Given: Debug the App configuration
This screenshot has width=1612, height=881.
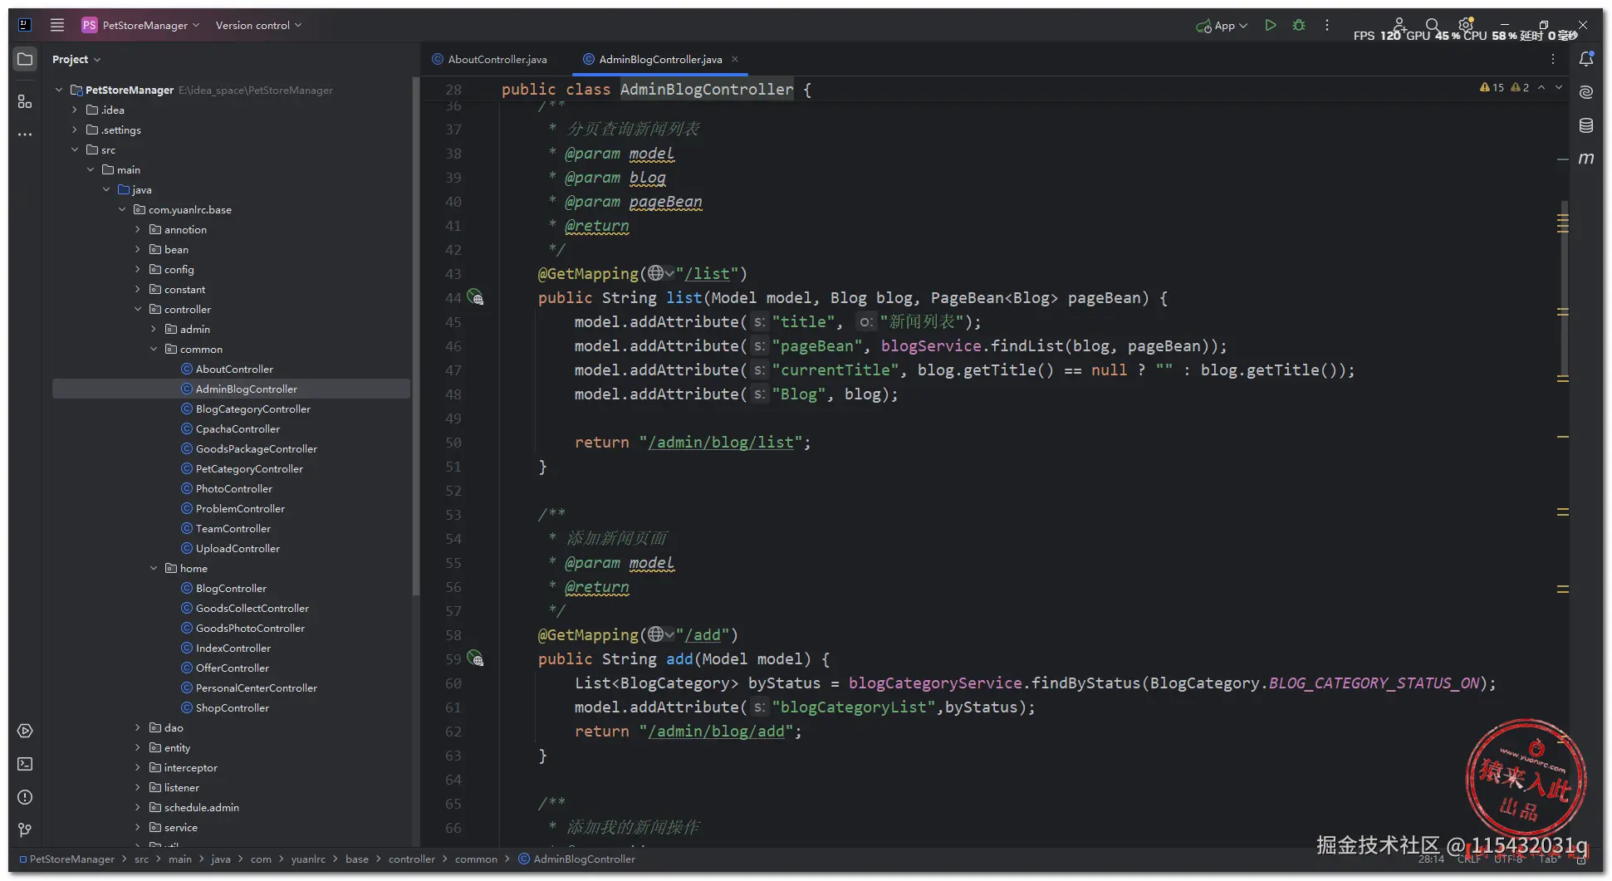Looking at the screenshot, I should pyautogui.click(x=1299, y=25).
